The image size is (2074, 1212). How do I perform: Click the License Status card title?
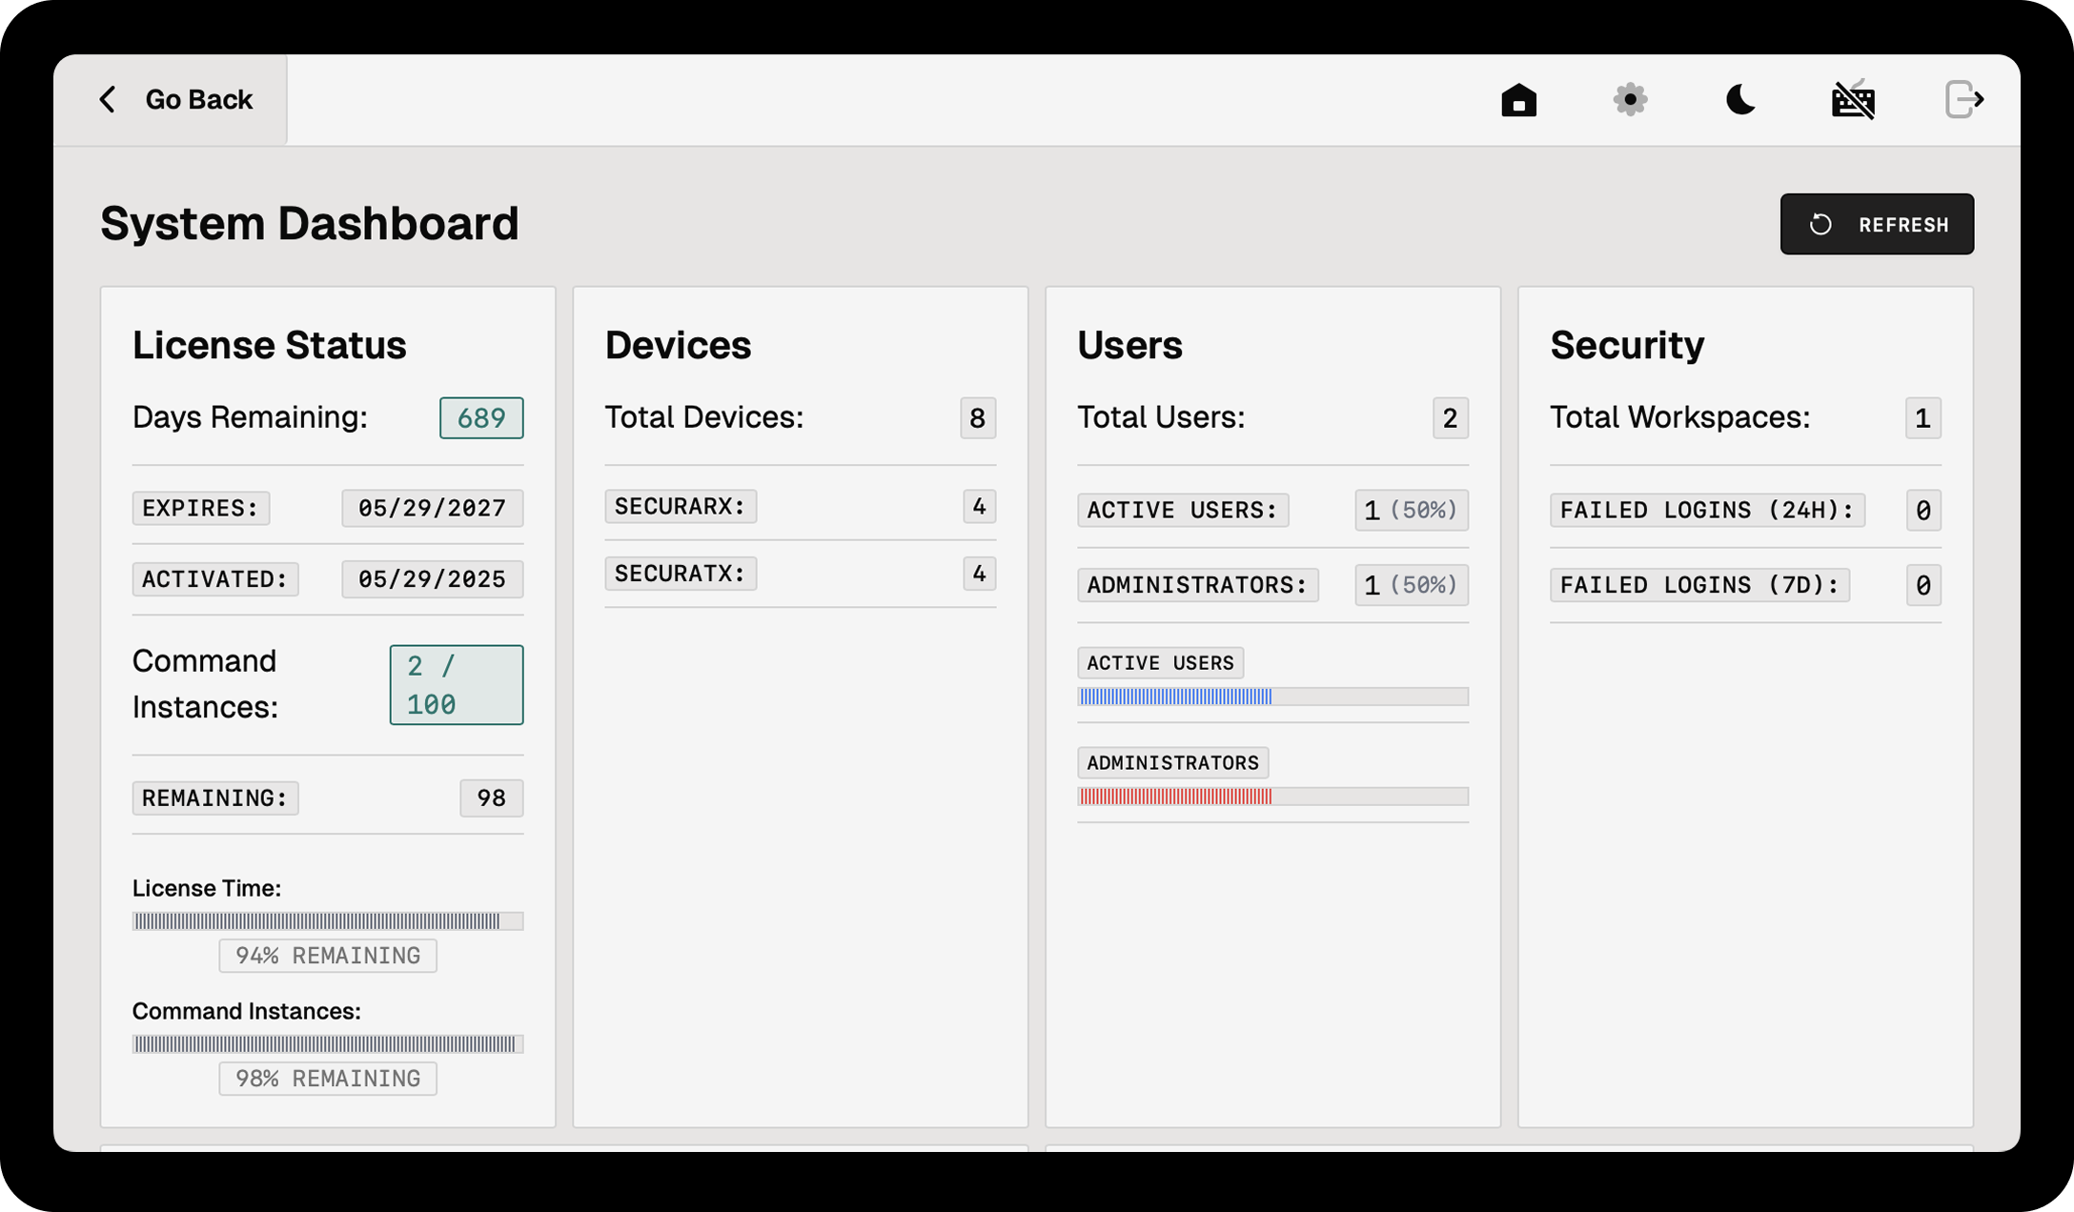(270, 345)
